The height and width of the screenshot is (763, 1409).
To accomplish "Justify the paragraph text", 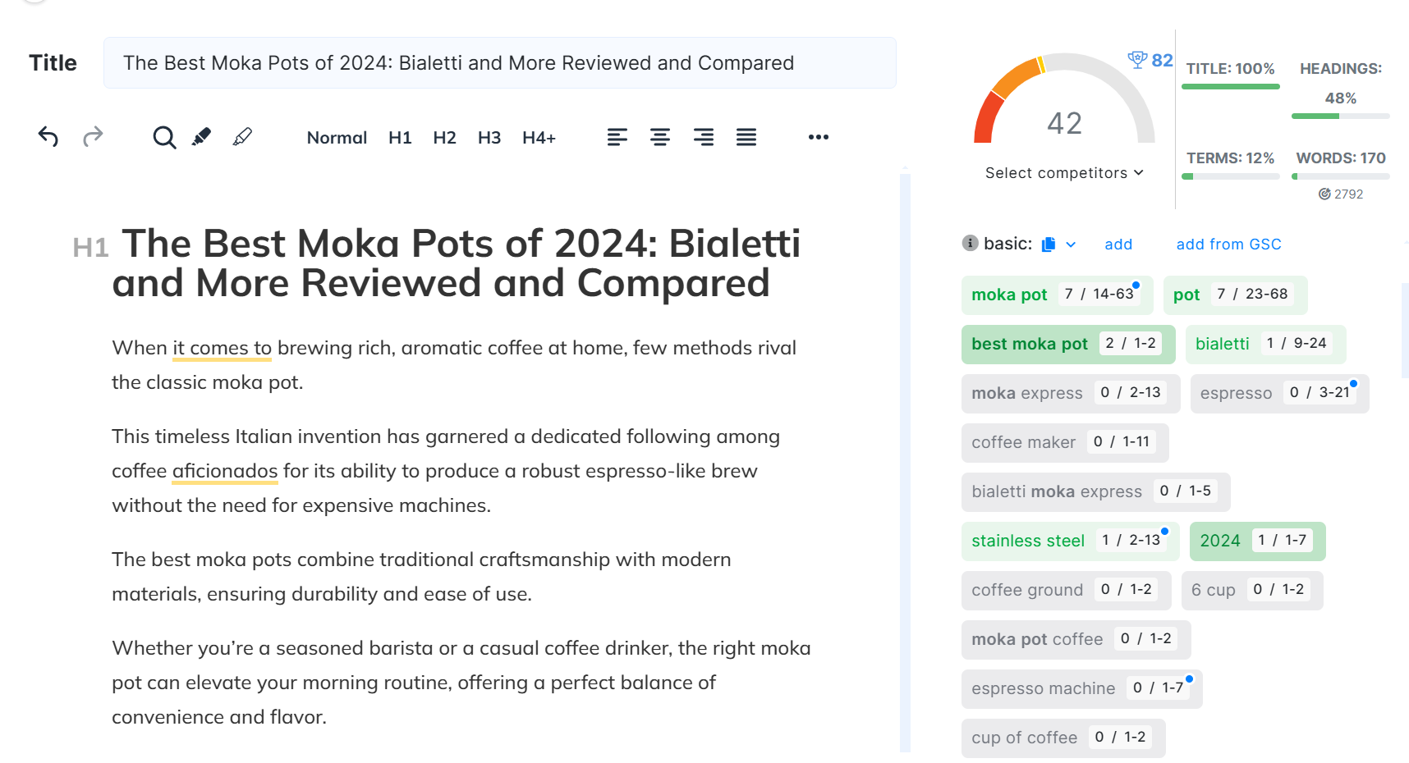I will tap(746, 137).
